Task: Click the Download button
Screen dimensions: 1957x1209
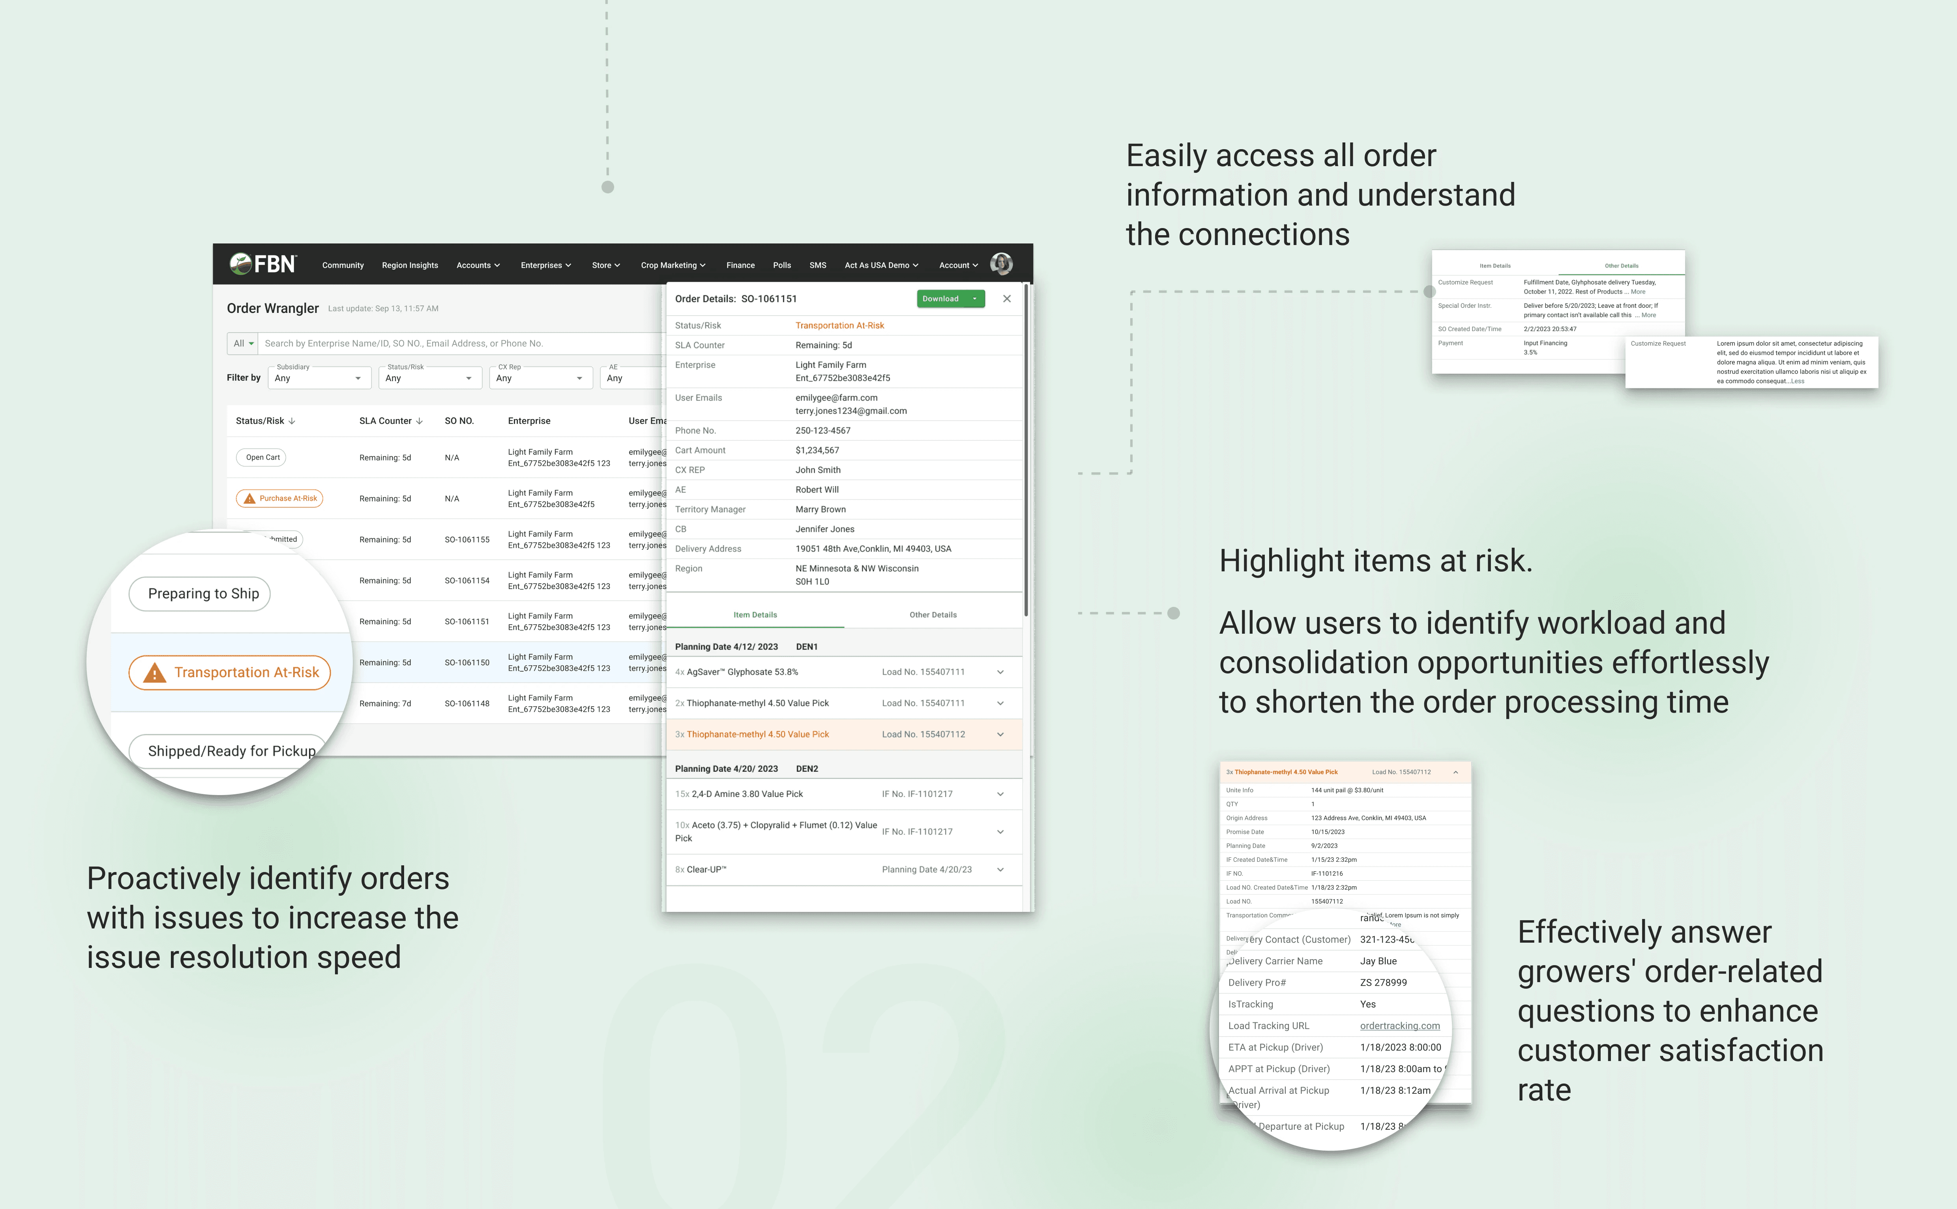Action: (940, 299)
